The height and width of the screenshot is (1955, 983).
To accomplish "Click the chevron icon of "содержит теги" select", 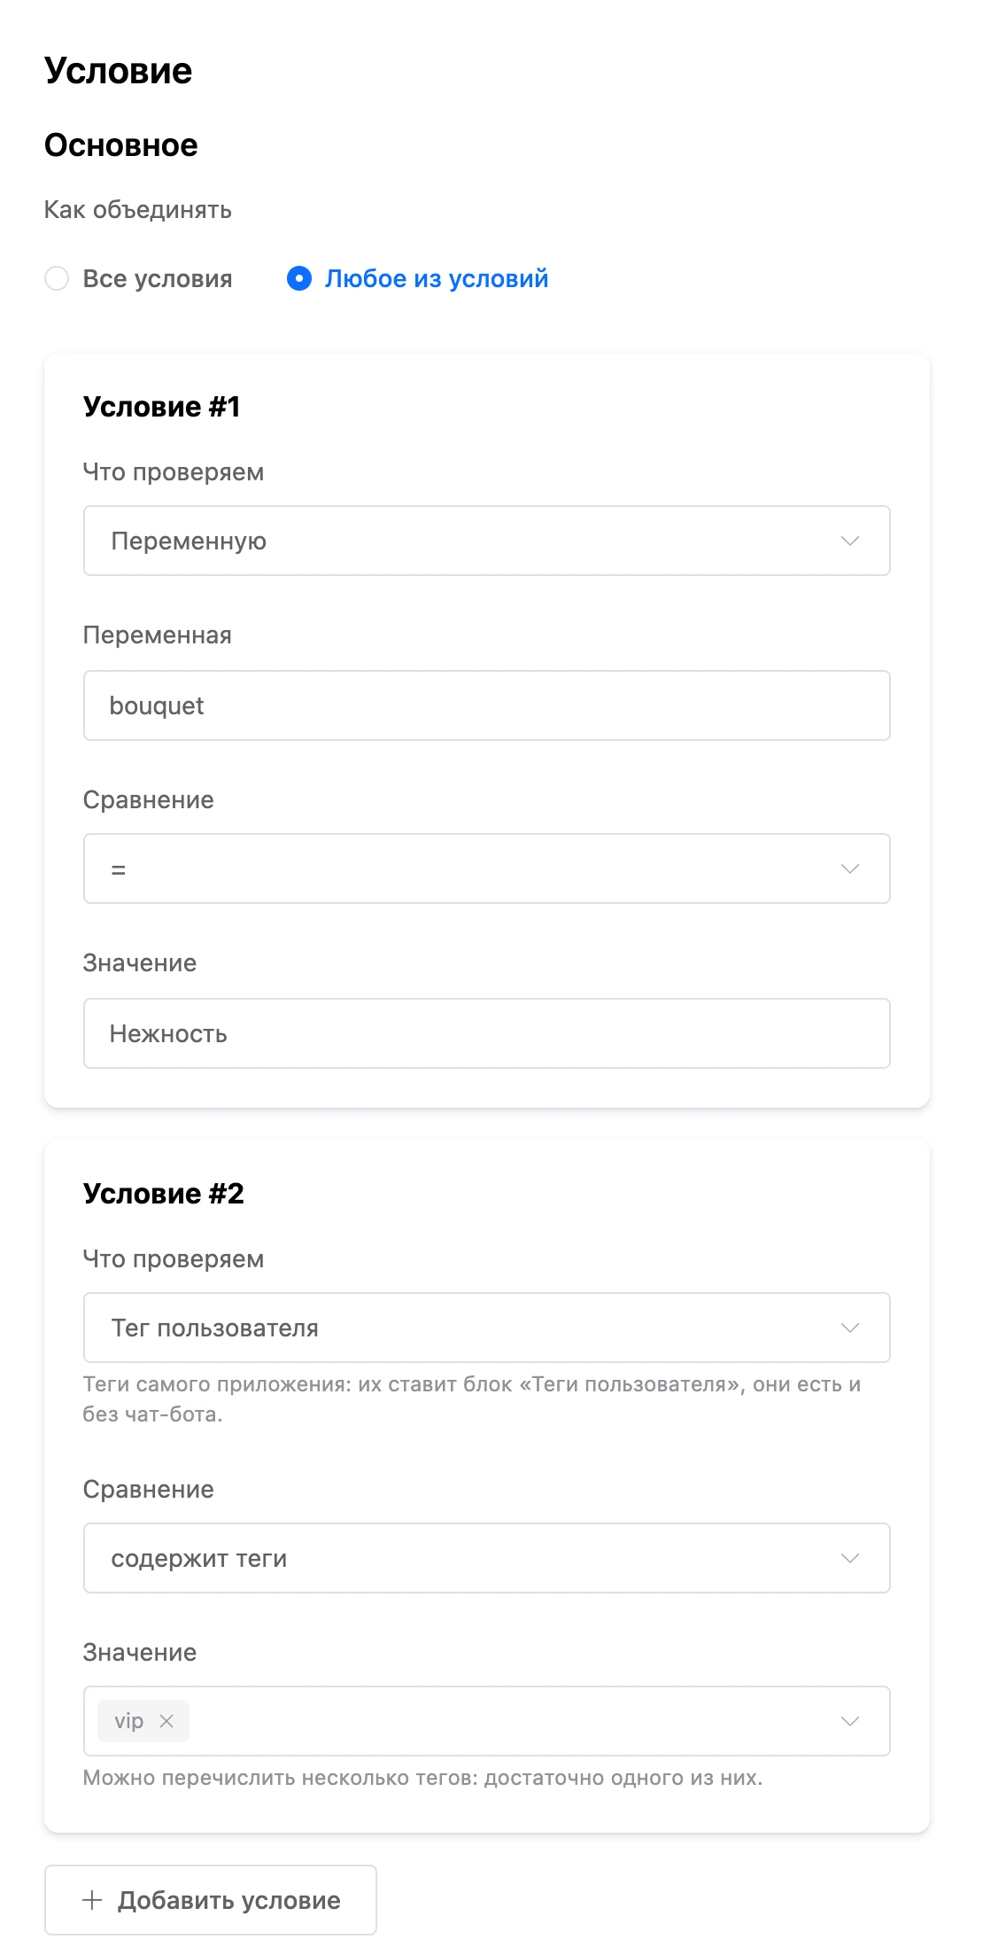I will tap(850, 1558).
